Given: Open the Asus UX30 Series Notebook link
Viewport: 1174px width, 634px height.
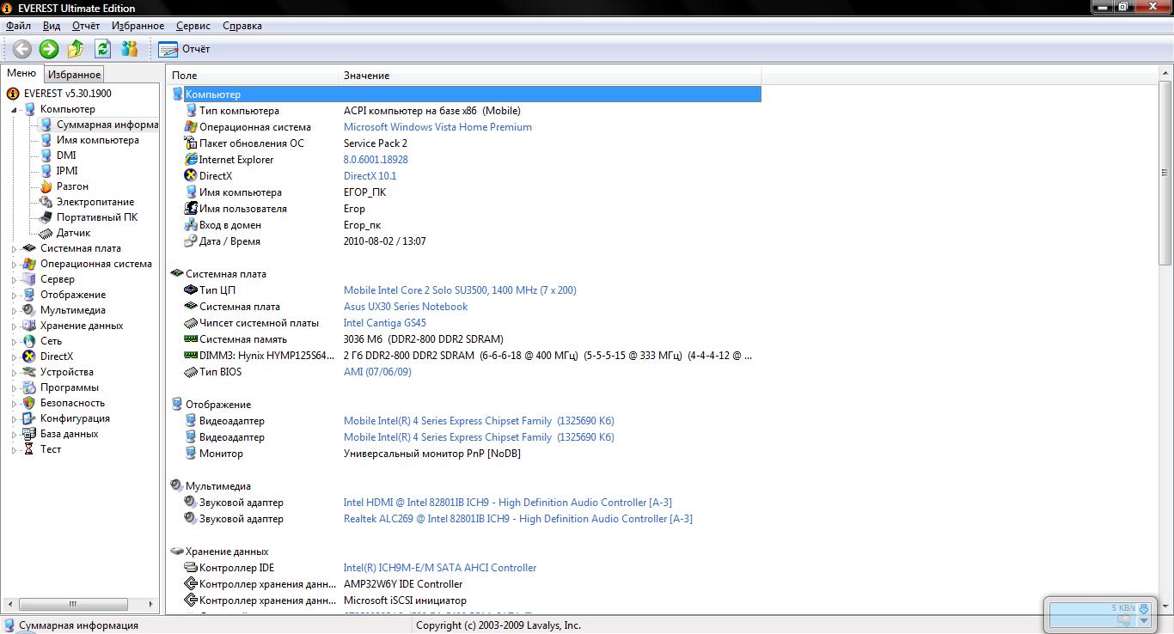Looking at the screenshot, I should 406,307.
